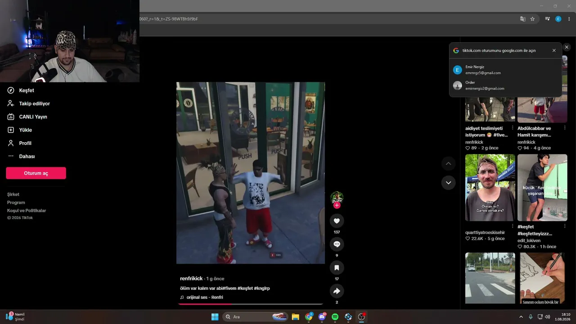The image size is (576, 324).
Task: Open Koşul ve Politikalar link
Action: tap(27, 211)
